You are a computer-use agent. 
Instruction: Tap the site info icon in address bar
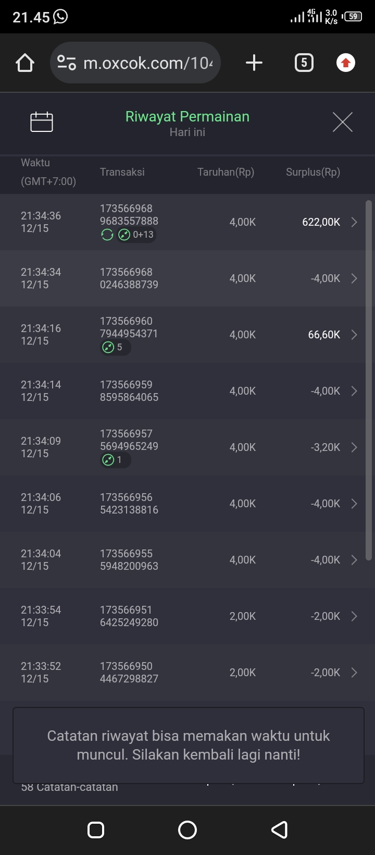[67, 63]
